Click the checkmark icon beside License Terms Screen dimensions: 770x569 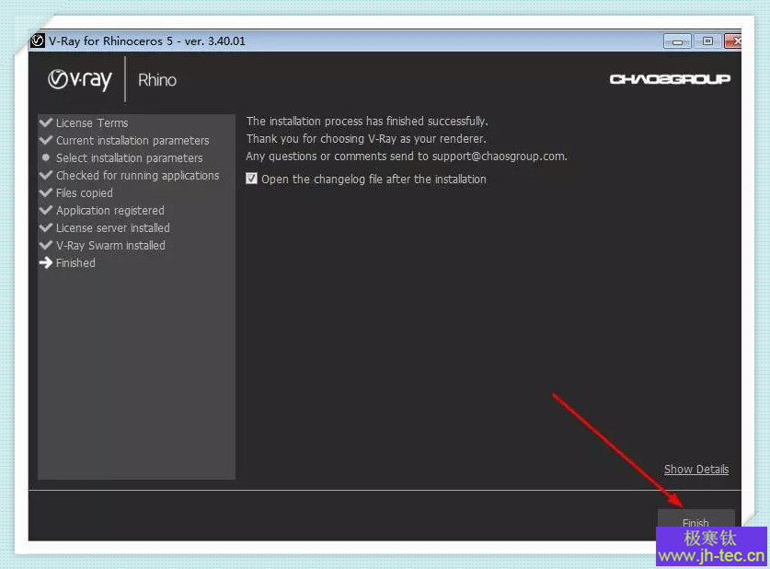click(x=46, y=122)
